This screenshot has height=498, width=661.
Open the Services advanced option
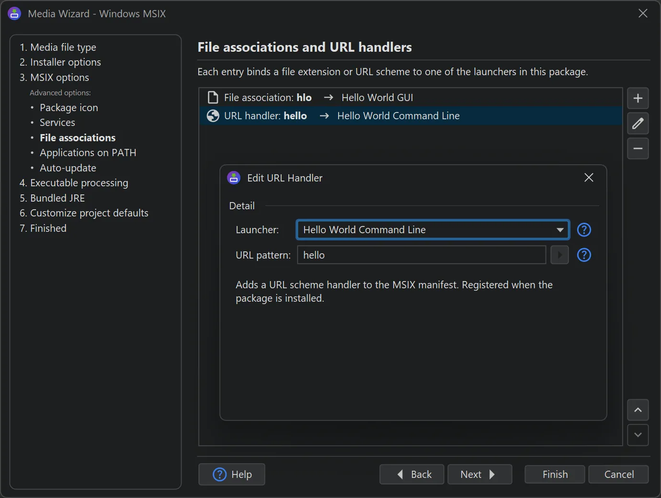[x=57, y=123]
